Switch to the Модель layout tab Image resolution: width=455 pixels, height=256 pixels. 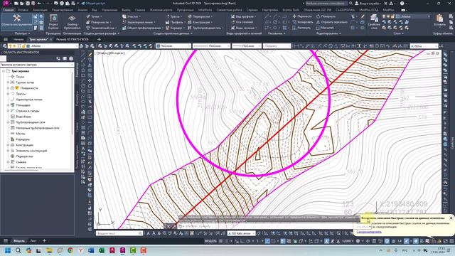(19, 240)
